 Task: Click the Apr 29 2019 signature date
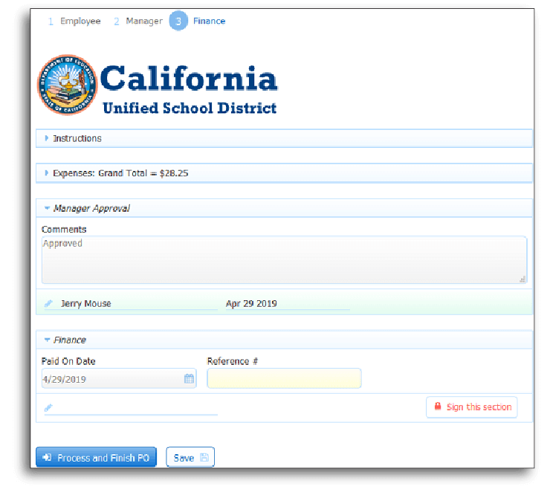(x=251, y=303)
